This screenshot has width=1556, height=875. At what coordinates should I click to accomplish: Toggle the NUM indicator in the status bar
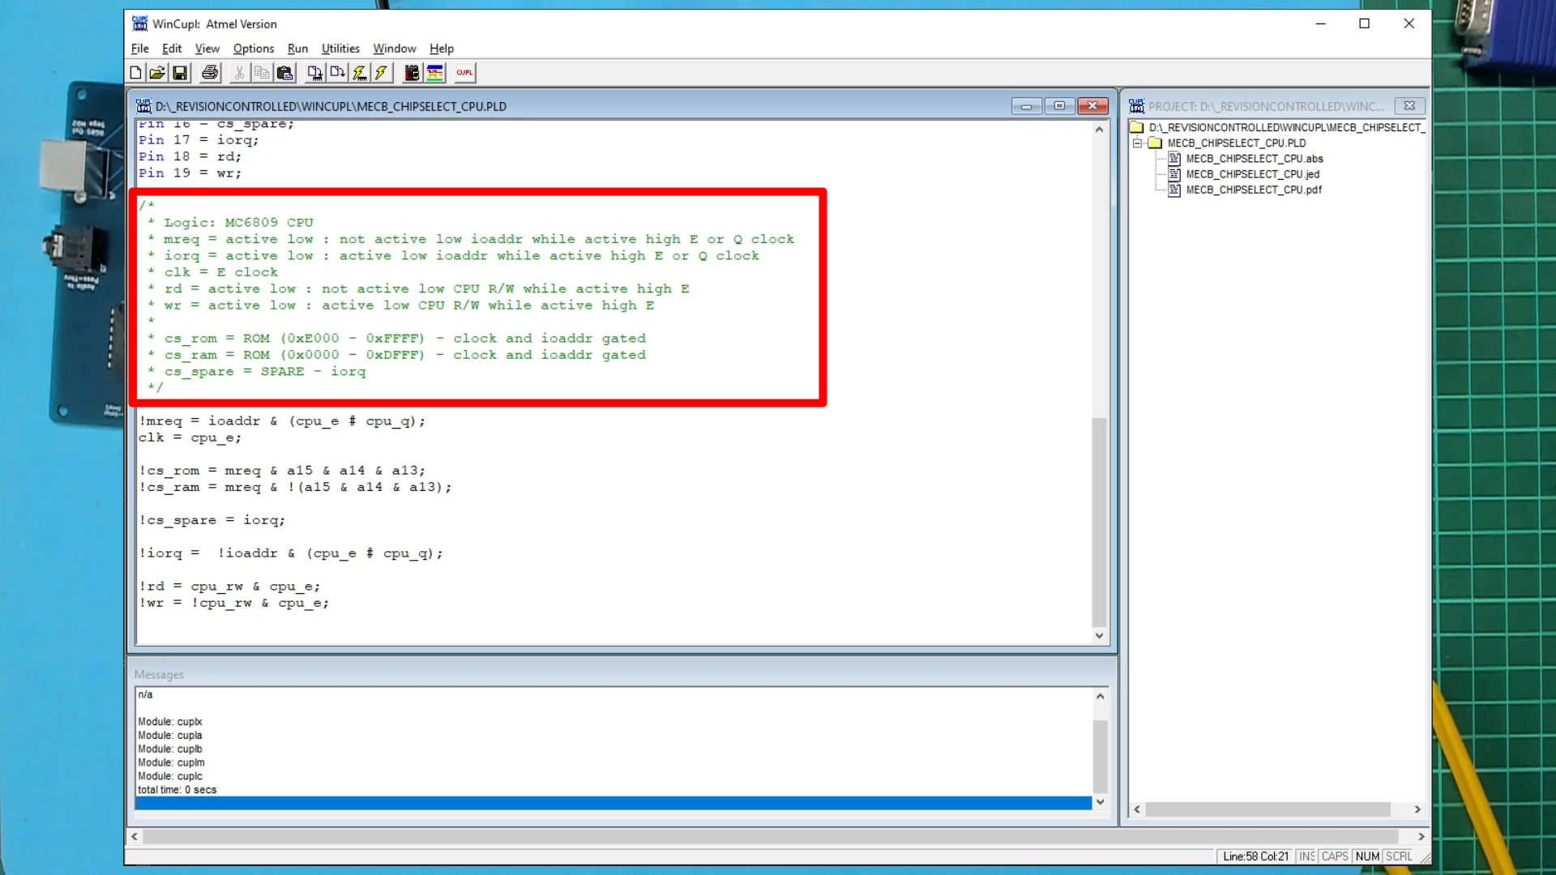point(1367,856)
